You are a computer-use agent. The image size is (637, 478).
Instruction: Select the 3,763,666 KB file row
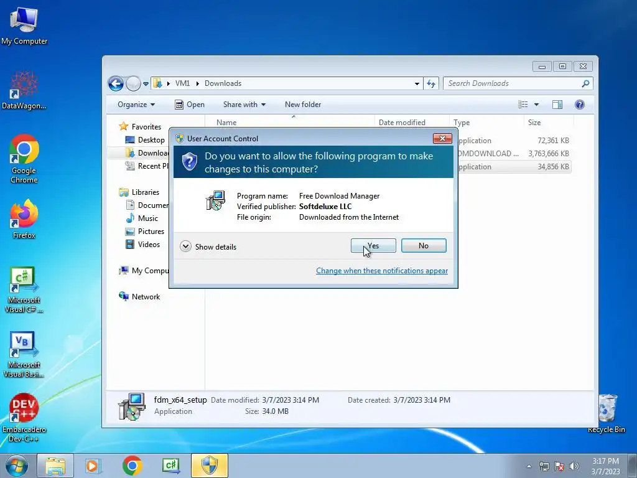514,154
